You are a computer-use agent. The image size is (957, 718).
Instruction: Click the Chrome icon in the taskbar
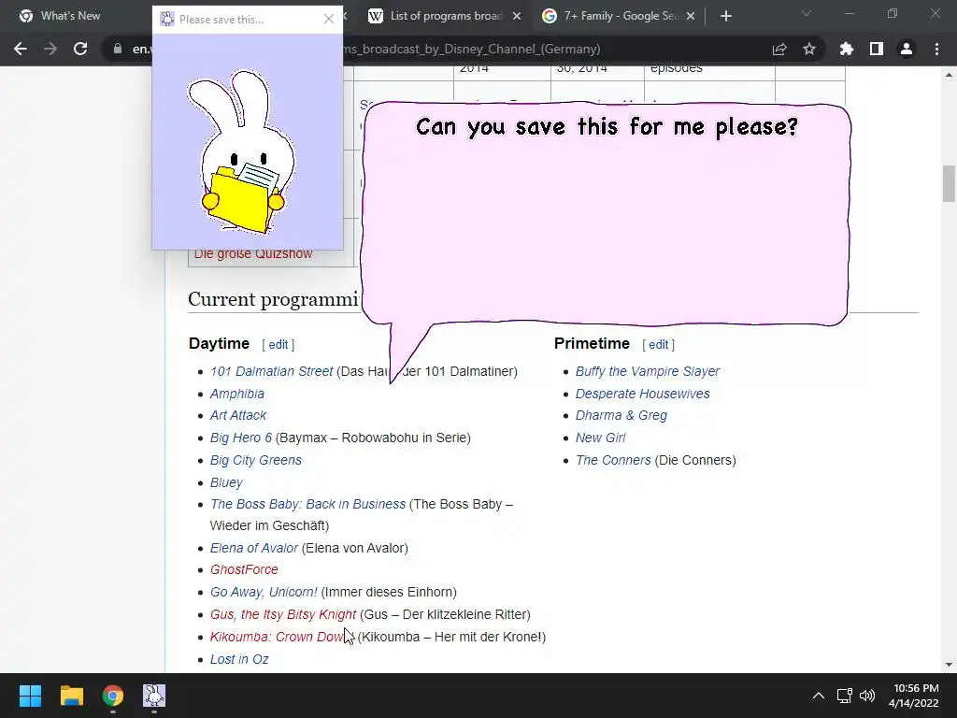113,696
